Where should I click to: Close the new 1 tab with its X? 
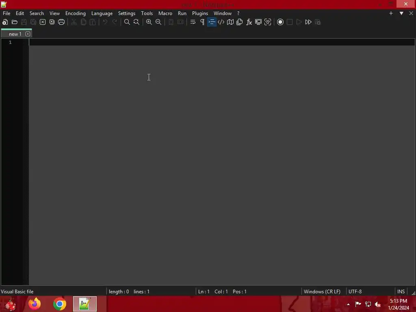tap(28, 34)
